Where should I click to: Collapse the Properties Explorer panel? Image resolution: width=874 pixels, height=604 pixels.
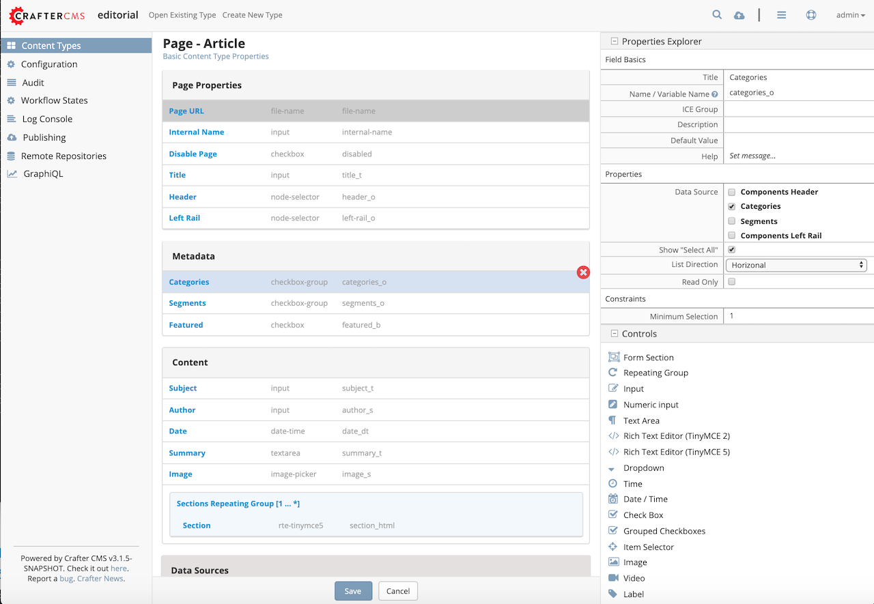coord(615,42)
